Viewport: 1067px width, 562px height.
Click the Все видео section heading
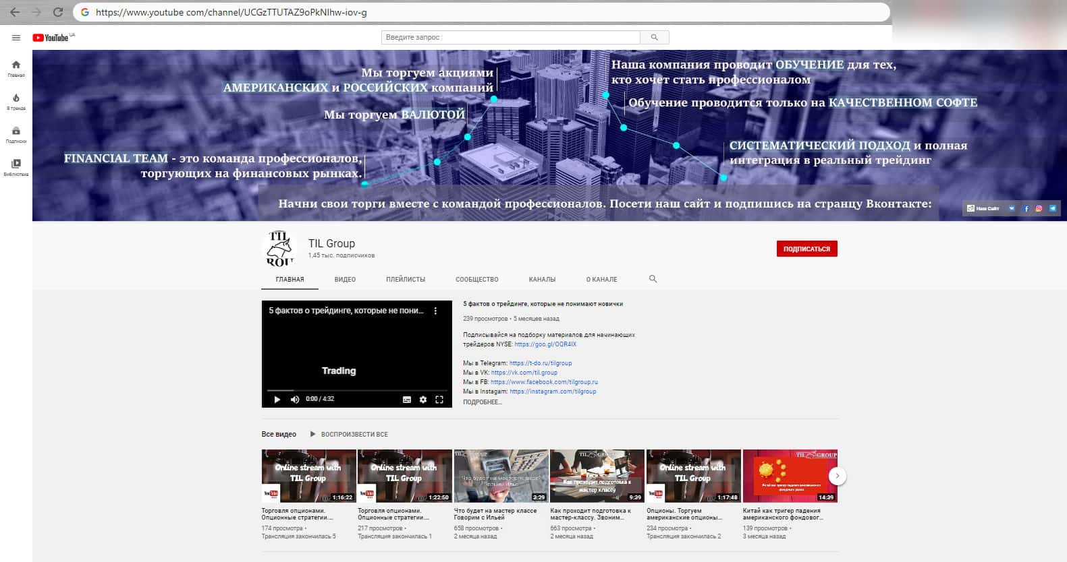279,435
